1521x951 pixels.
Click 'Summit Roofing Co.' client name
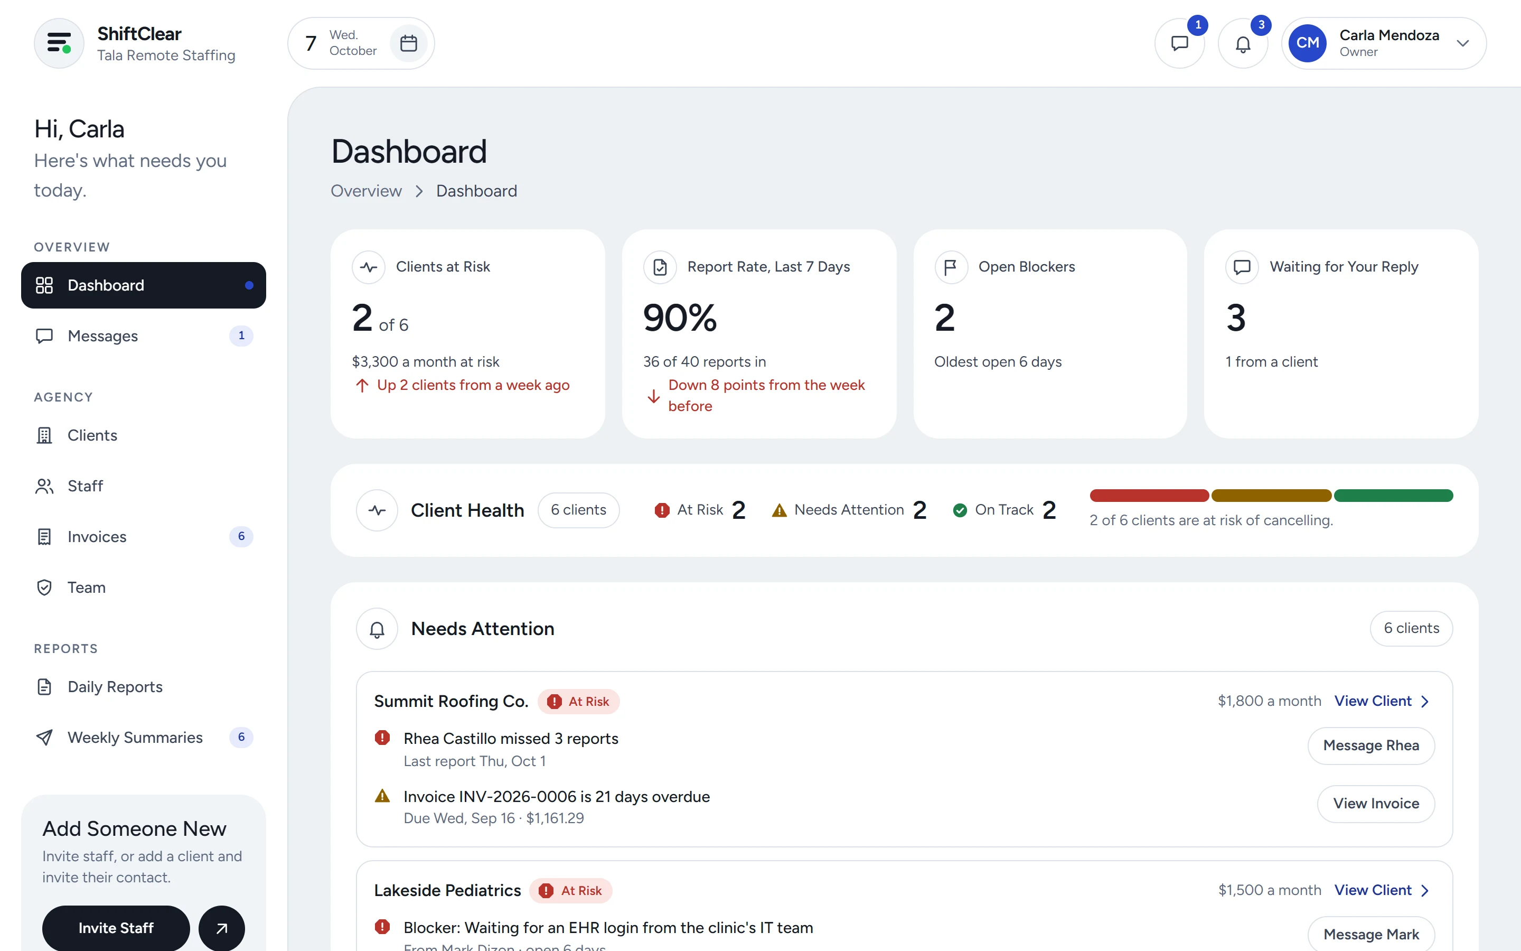coord(451,701)
